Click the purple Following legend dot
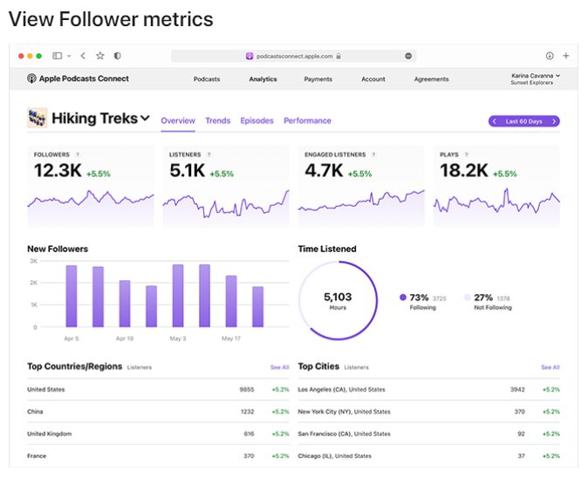588x479 pixels. pyautogui.click(x=403, y=297)
